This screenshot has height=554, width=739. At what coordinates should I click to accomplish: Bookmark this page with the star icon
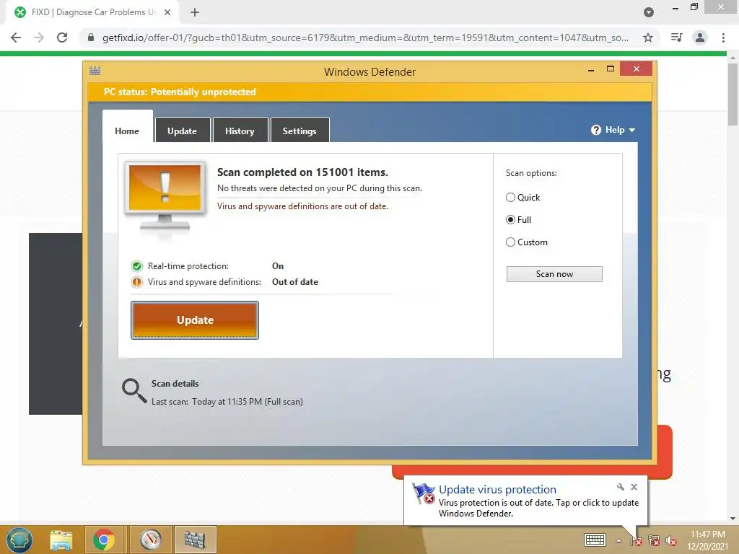click(648, 38)
